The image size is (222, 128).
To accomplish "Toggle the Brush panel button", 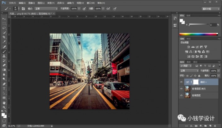I will click(23, 9).
